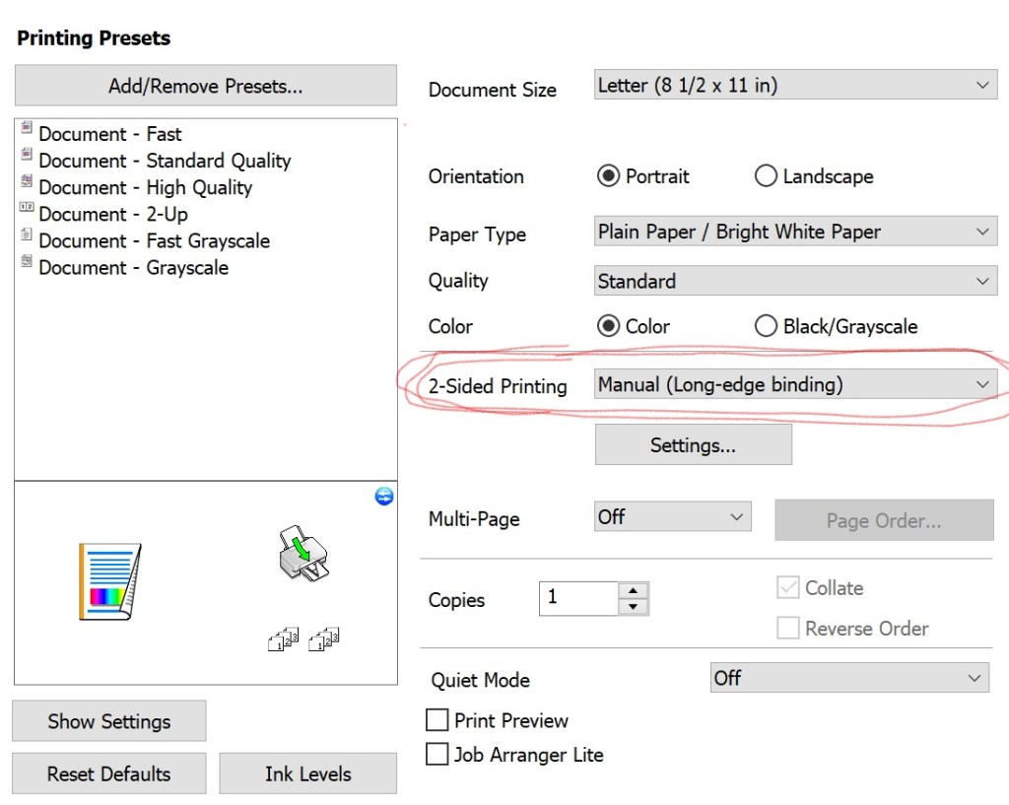Open the Quality dropdown
Viewport: 1009px width, 805px height.
pos(795,281)
